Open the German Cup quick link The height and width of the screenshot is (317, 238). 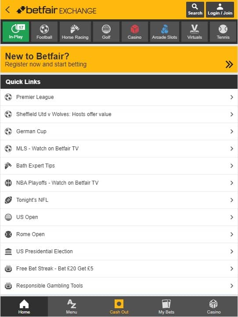[119, 131]
